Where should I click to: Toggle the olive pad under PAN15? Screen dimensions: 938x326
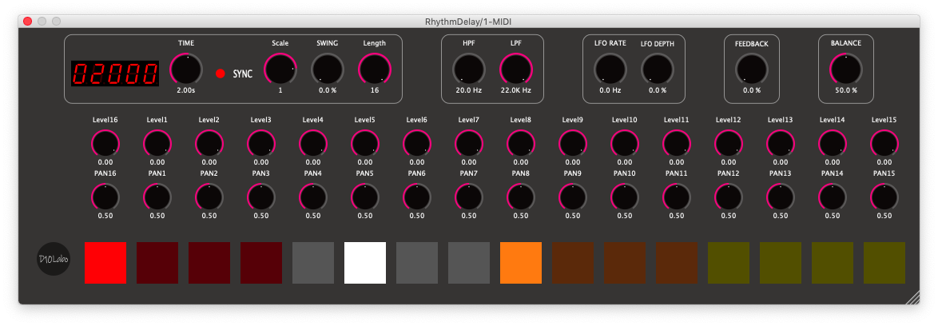[884, 263]
